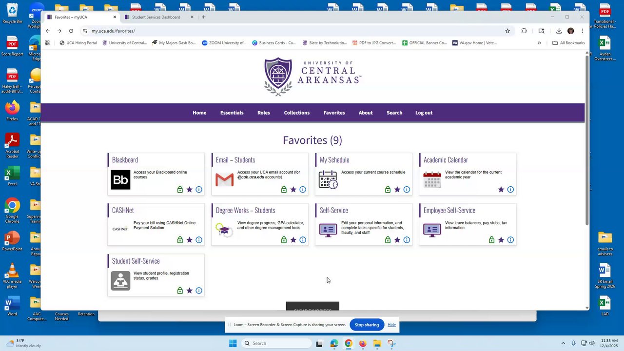Viewport: 624px width, 351px height.
Task: Click the Employee Self-Service monitor icon
Action: pos(432,230)
